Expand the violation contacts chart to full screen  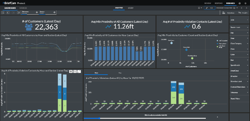(79, 72)
